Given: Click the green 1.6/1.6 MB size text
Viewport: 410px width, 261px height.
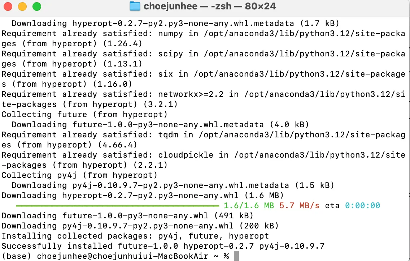Looking at the screenshot, I should [249, 205].
